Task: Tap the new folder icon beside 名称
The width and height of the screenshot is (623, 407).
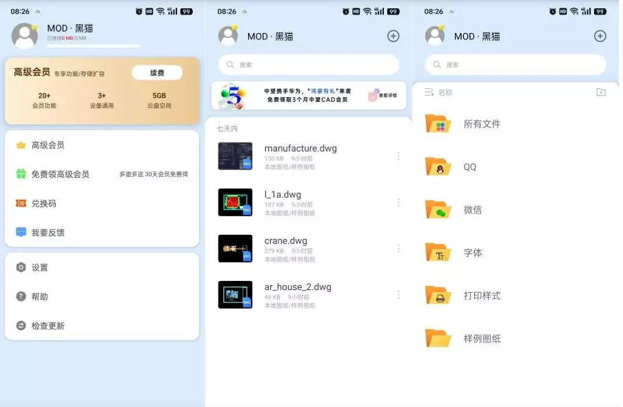Action: (601, 92)
